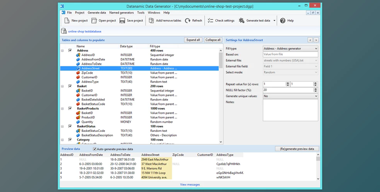Open the Generate unique values dropdown
Viewport: 380px width, 192px height.
[x=290, y=96]
